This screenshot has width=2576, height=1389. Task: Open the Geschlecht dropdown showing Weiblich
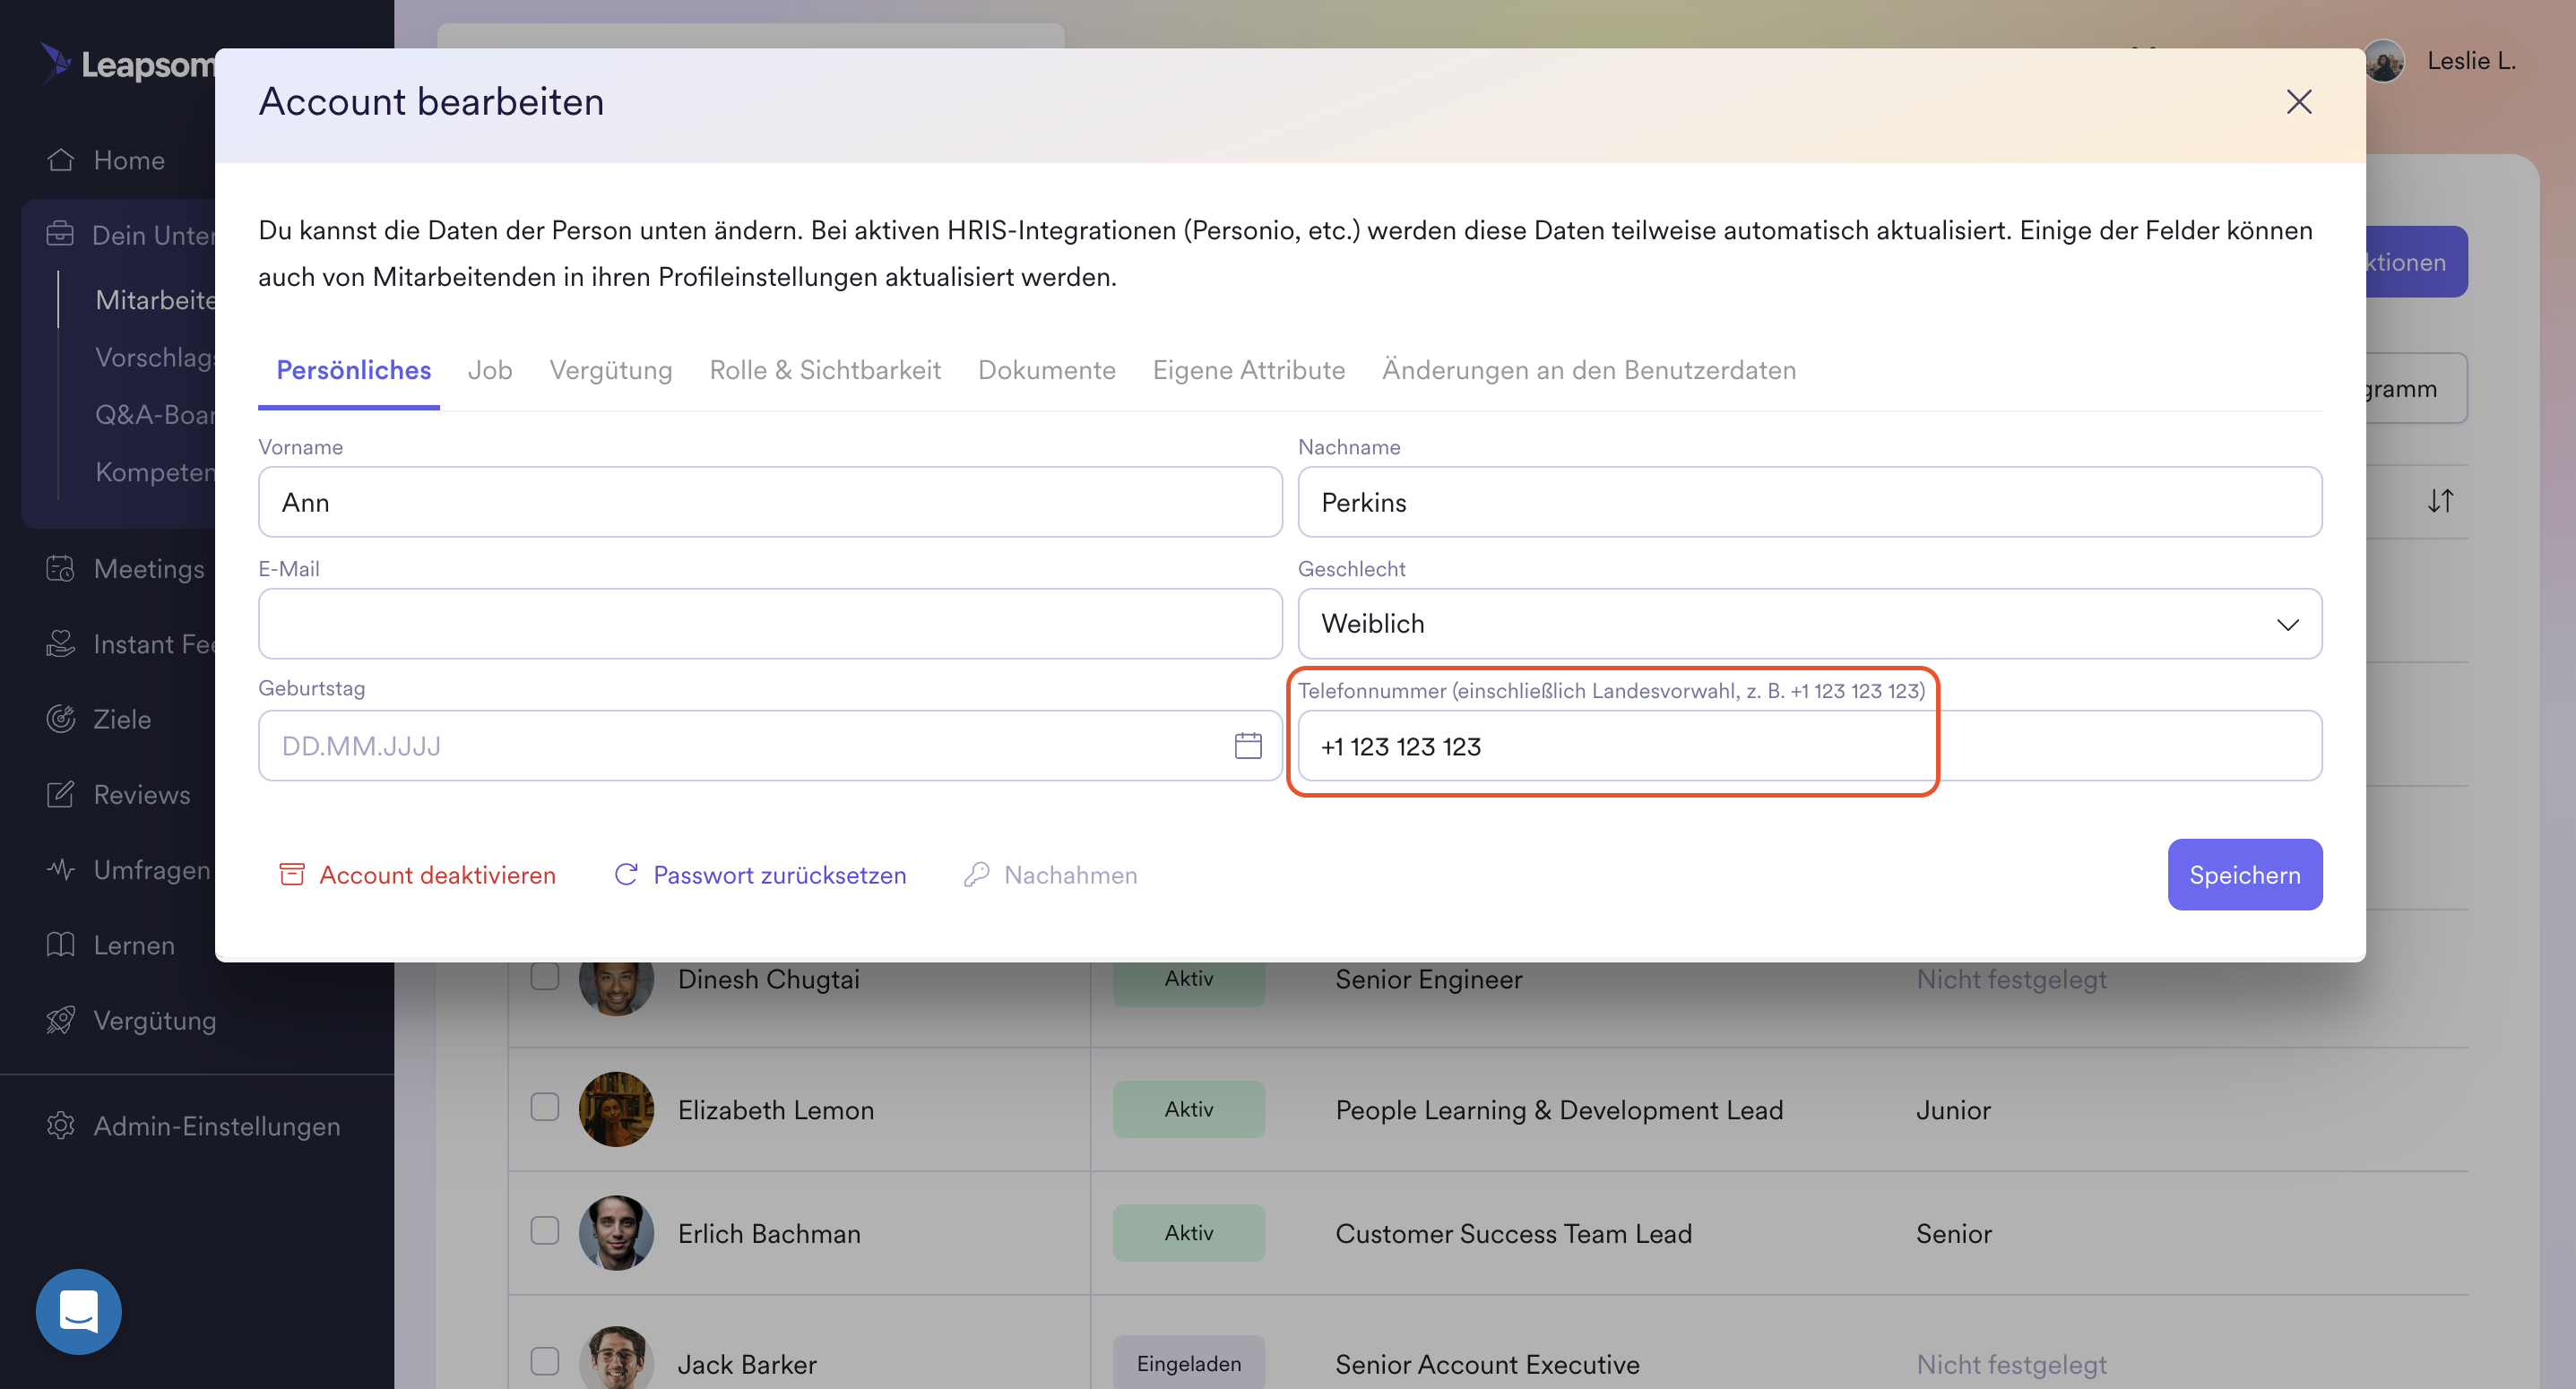pos(1809,623)
